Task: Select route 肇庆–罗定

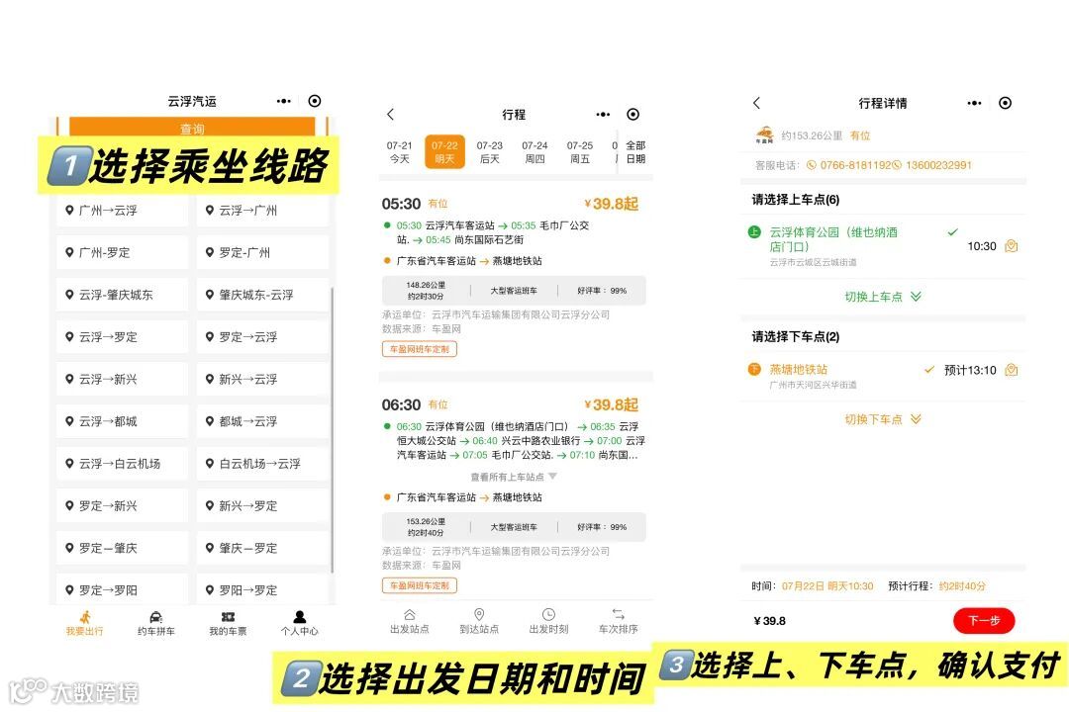Action: point(262,549)
